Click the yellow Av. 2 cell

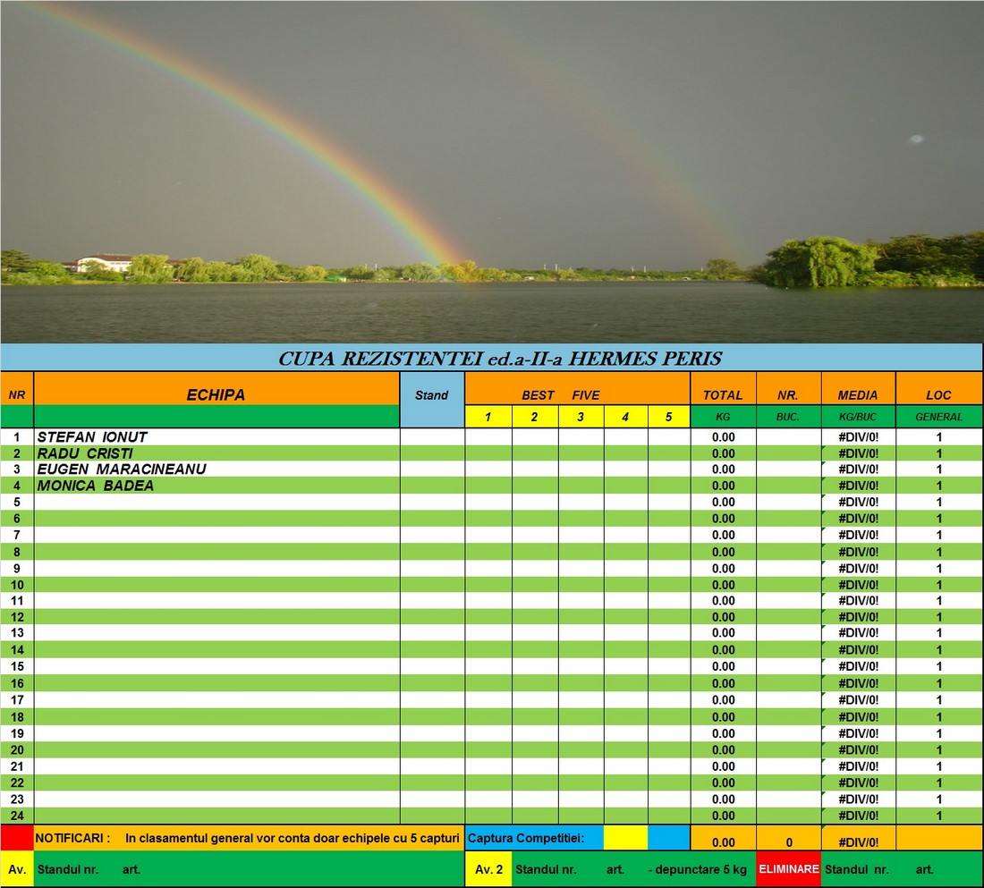[x=488, y=868]
